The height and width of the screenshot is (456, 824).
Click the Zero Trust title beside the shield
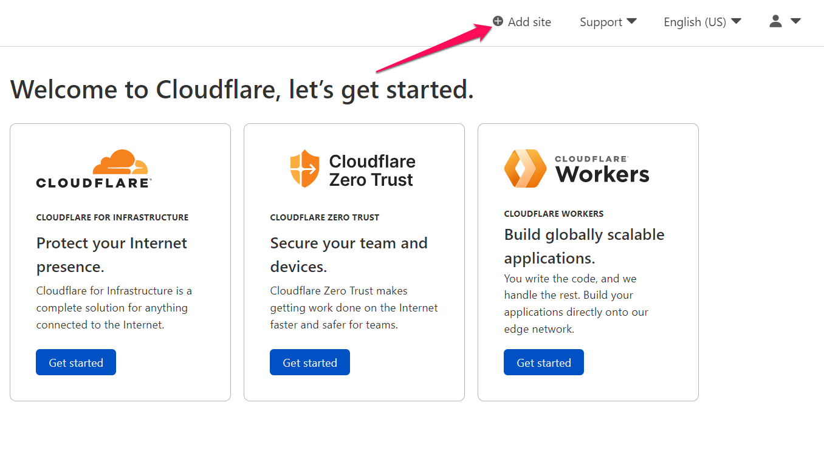(x=372, y=168)
